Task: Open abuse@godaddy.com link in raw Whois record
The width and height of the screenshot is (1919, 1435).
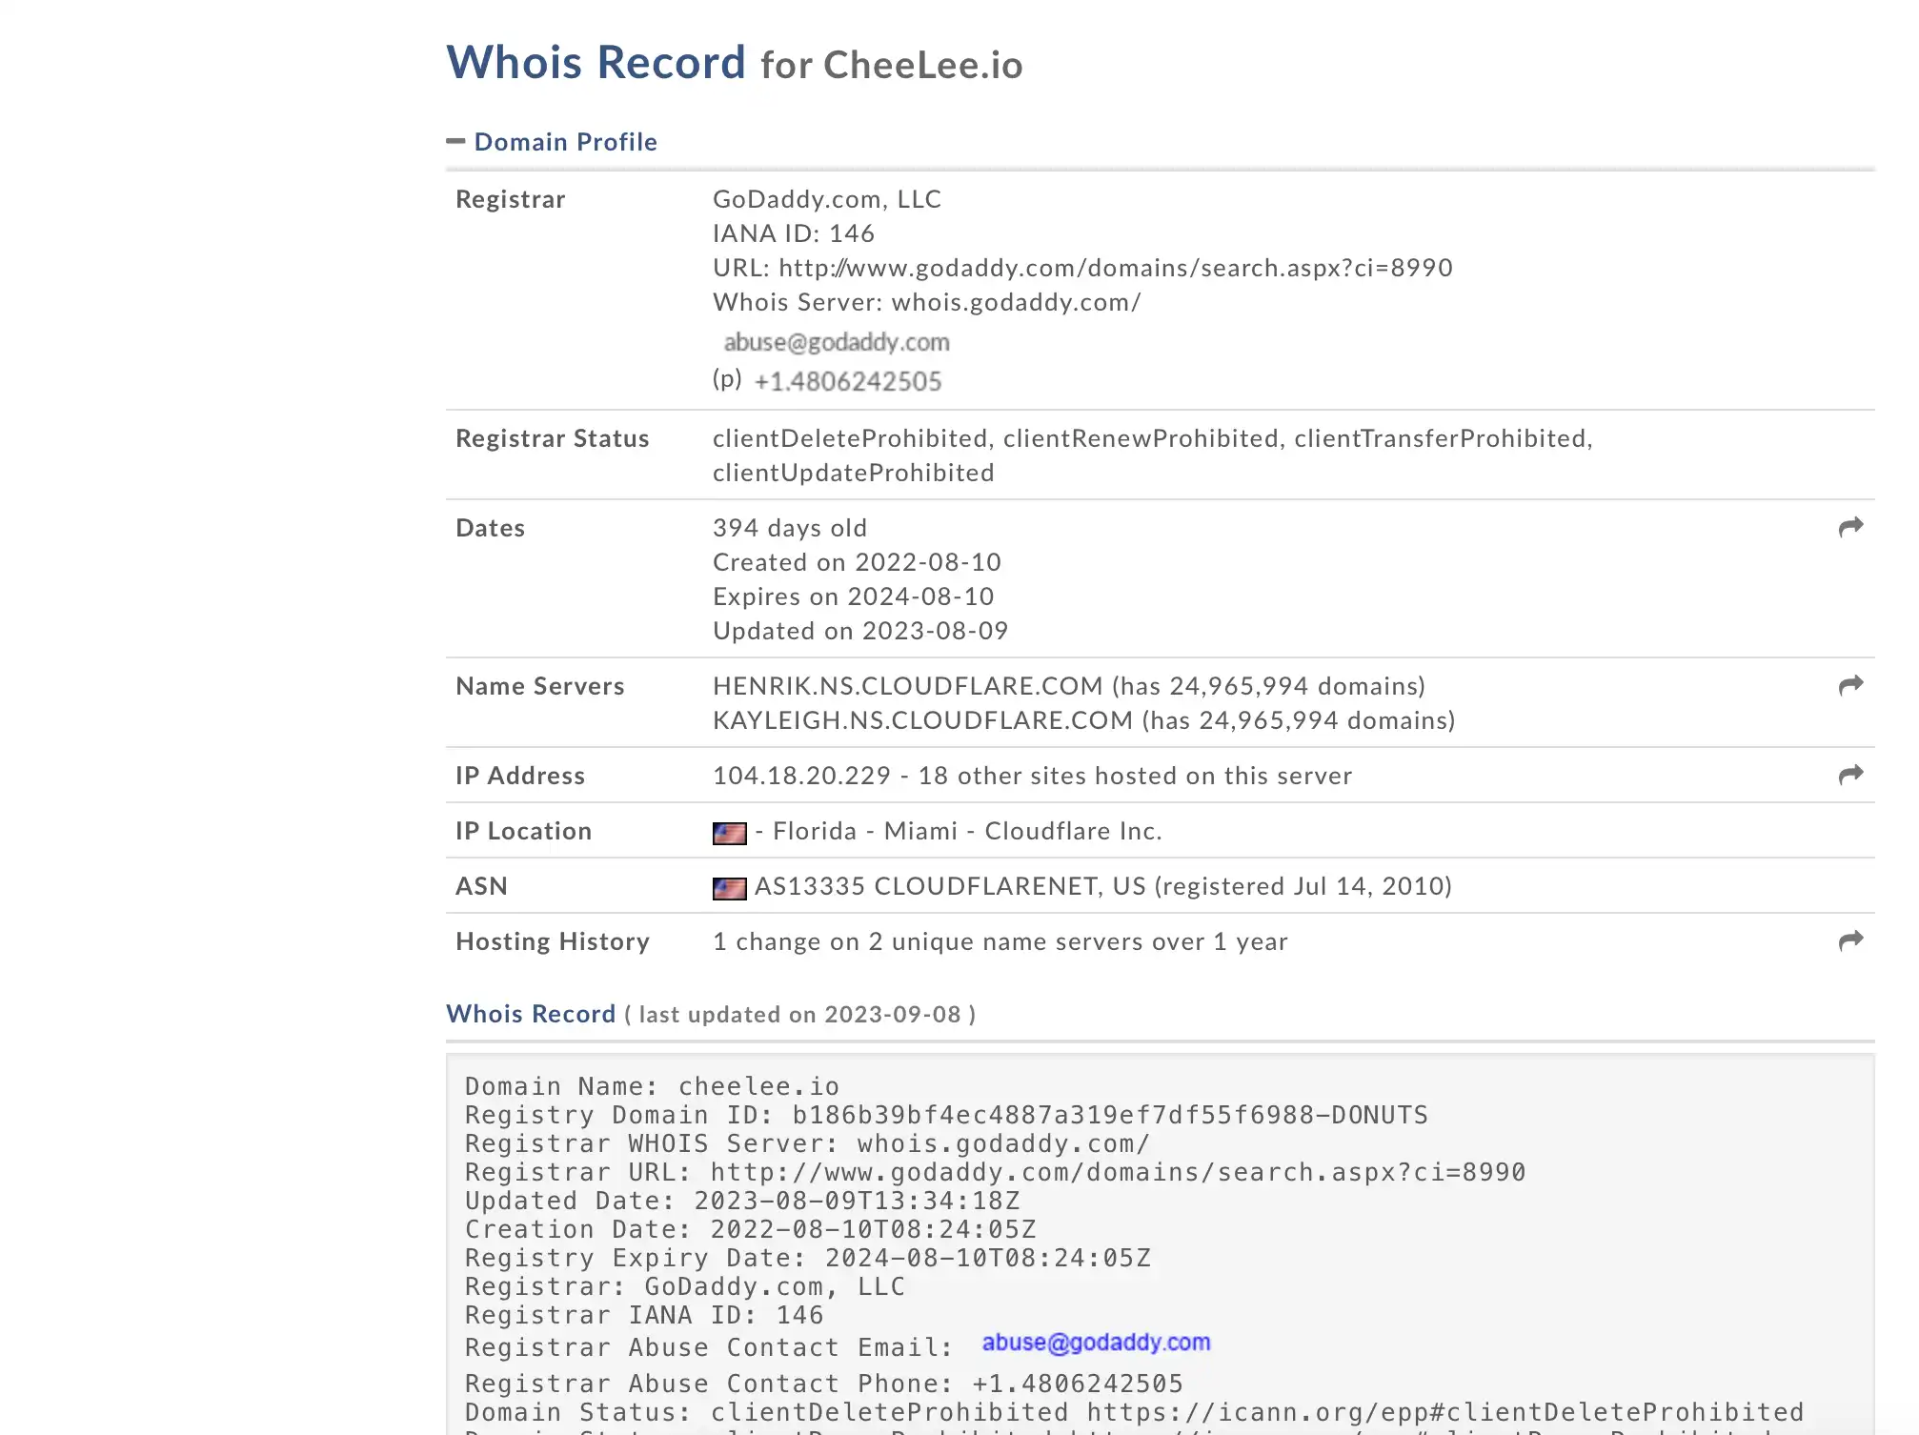Action: point(1096,1343)
